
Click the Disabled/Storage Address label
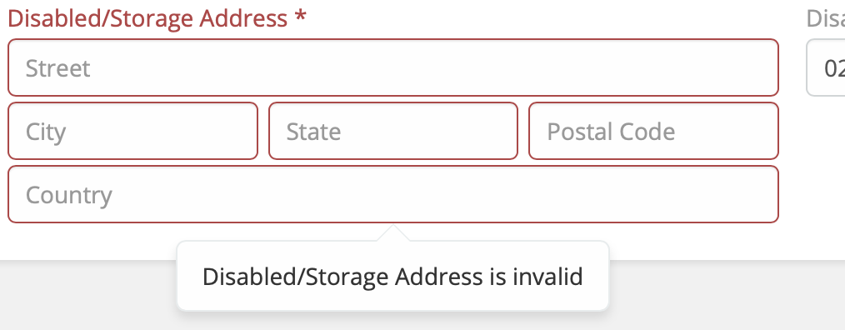147,19
